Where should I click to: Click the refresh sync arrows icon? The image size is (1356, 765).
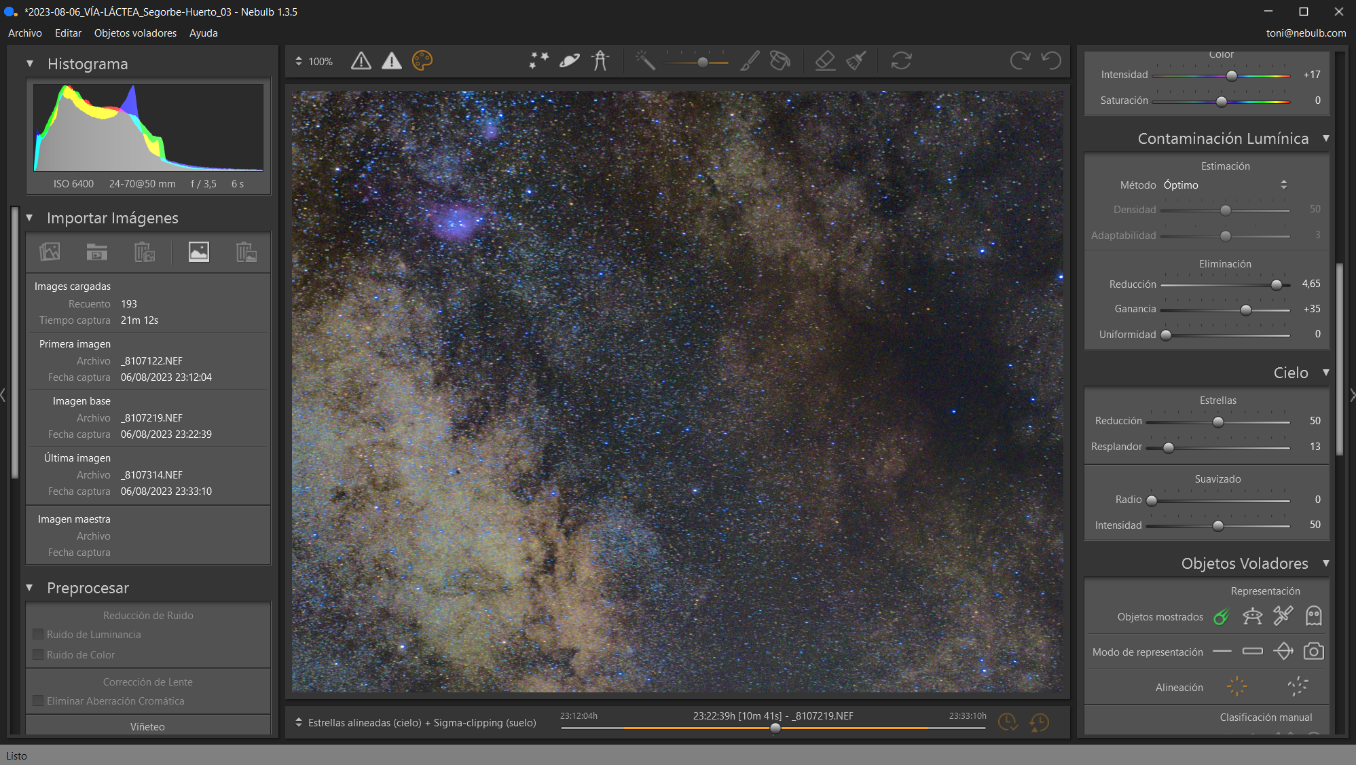click(902, 61)
